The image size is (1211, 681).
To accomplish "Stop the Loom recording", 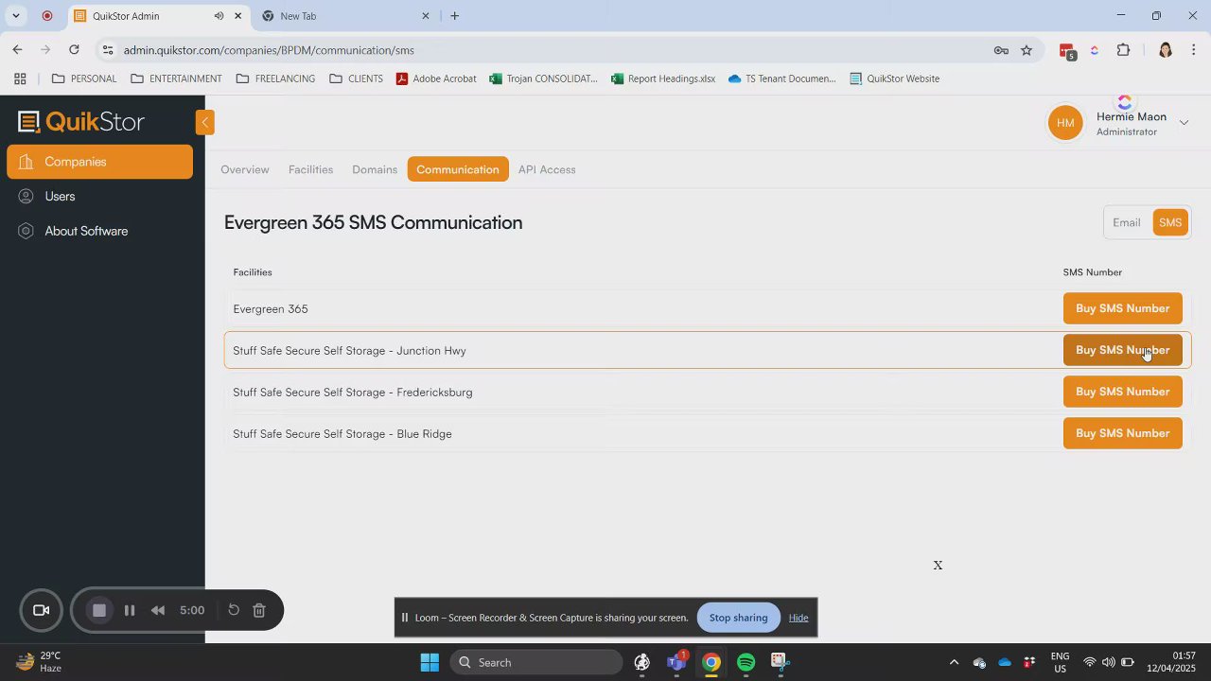I will [x=98, y=610].
